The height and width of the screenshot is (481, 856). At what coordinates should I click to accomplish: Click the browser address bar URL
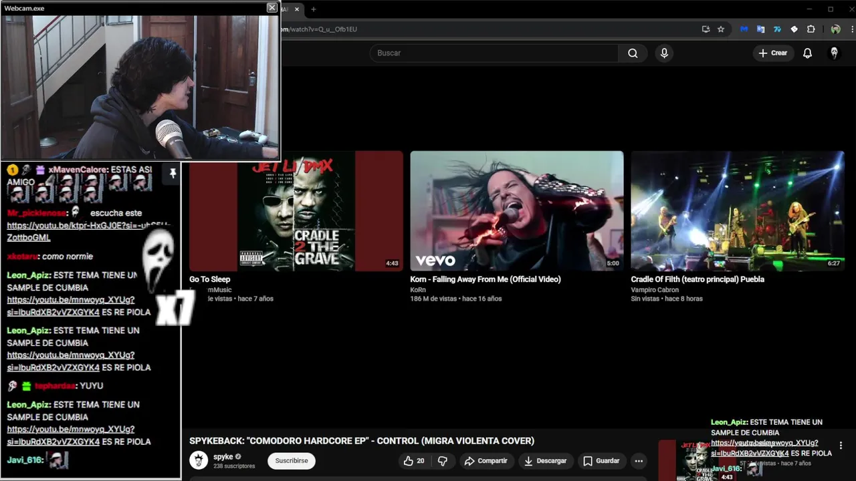pos(320,29)
